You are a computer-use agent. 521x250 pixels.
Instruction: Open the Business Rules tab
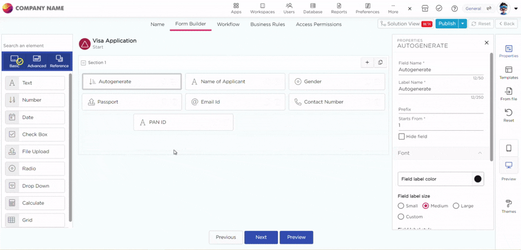pyautogui.click(x=267, y=24)
